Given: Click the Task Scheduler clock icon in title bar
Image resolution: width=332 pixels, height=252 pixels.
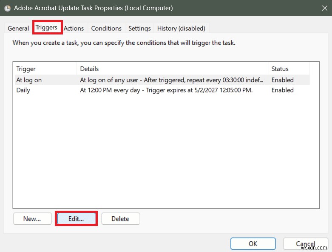Looking at the screenshot, I should click(7, 8).
